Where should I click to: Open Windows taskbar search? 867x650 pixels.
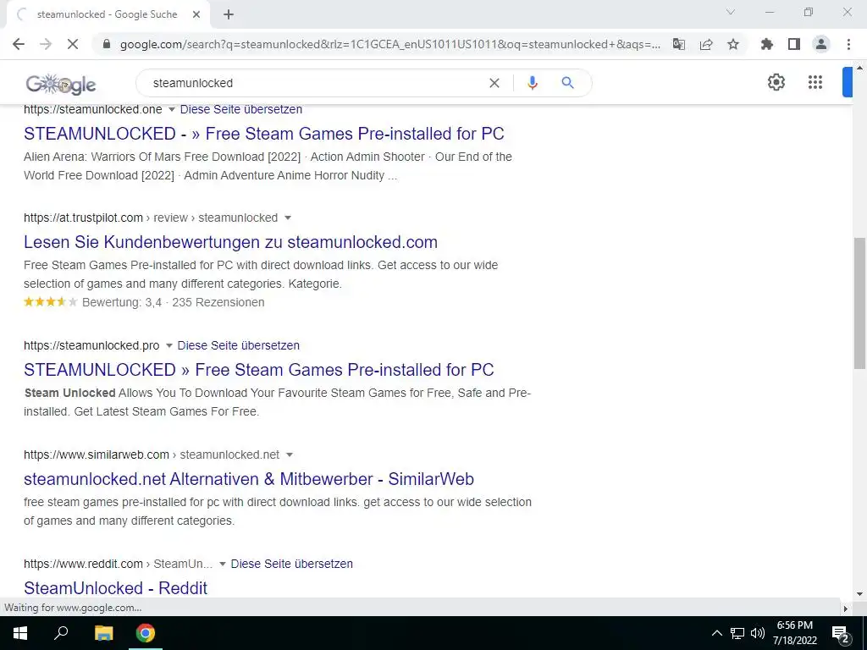pos(61,632)
